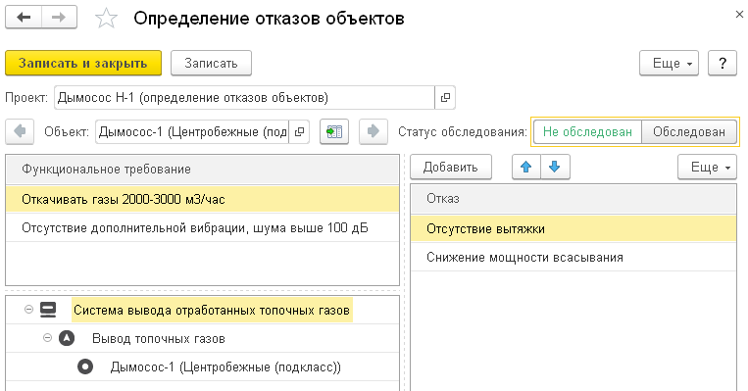Go to previous object with gray left arrow
The width and height of the screenshot is (748, 391).
pos(20,131)
